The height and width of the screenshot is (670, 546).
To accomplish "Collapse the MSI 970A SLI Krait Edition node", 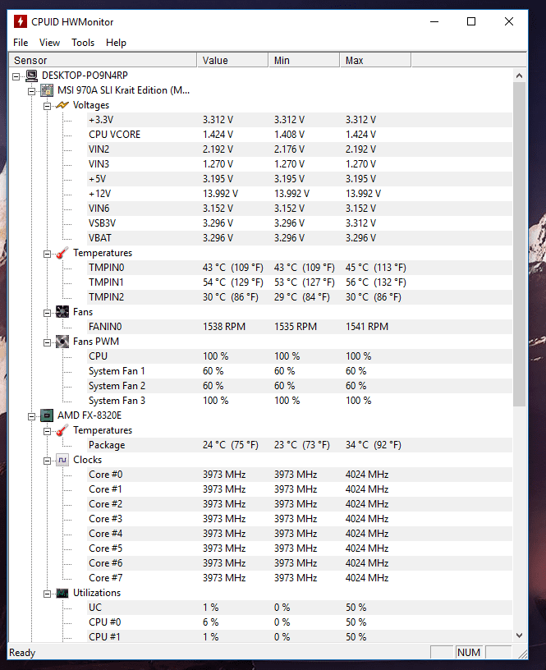I will pos(32,91).
